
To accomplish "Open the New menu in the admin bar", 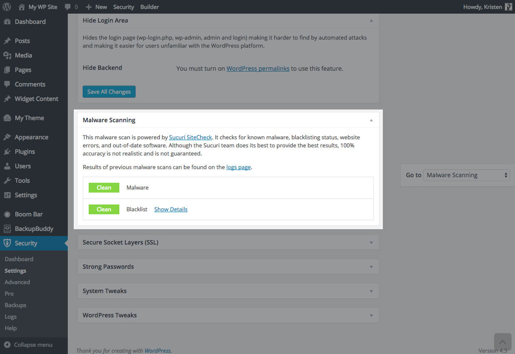I will coord(96,7).
